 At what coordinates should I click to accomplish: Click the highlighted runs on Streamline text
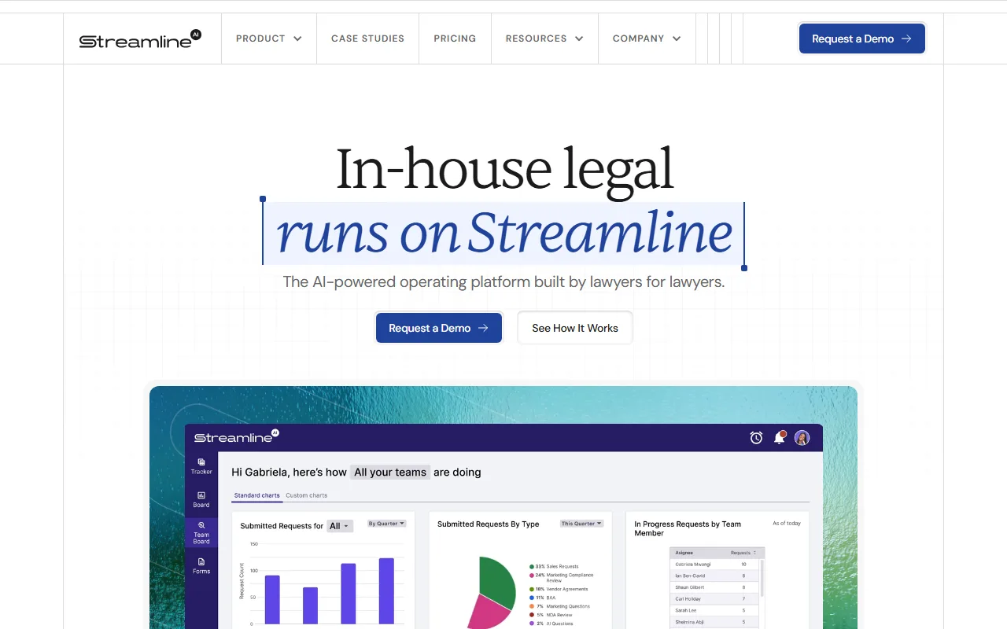[503, 233]
